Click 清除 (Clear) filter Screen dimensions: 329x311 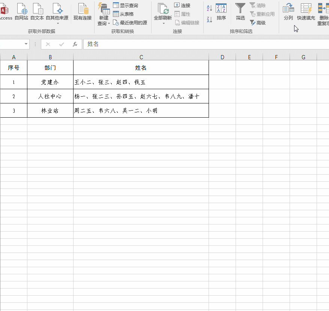tap(257, 6)
